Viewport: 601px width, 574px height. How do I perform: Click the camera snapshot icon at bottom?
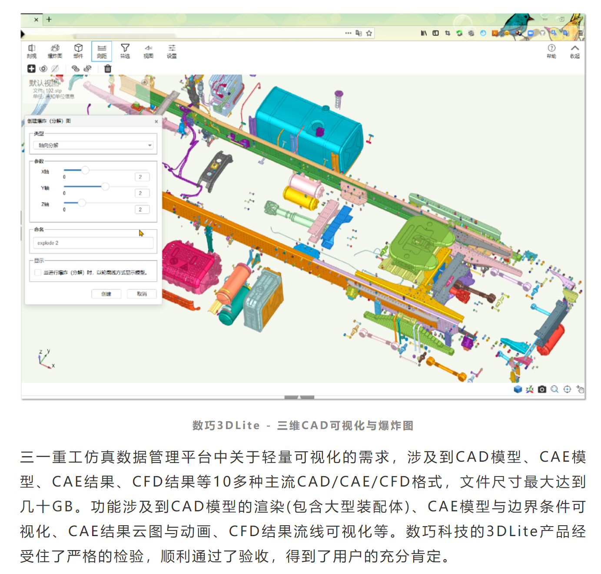542,389
